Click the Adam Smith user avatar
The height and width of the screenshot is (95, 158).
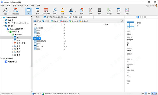point(156,6)
